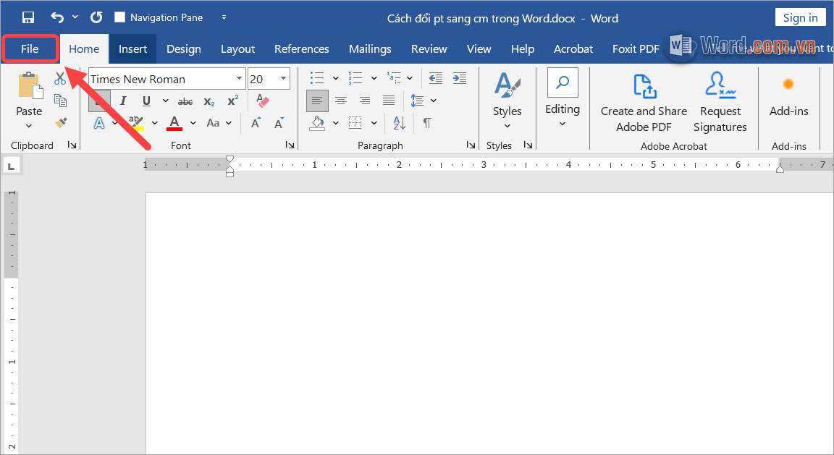Screen dimensions: 834x455
Task: Click the Sign in button
Action: click(x=800, y=17)
